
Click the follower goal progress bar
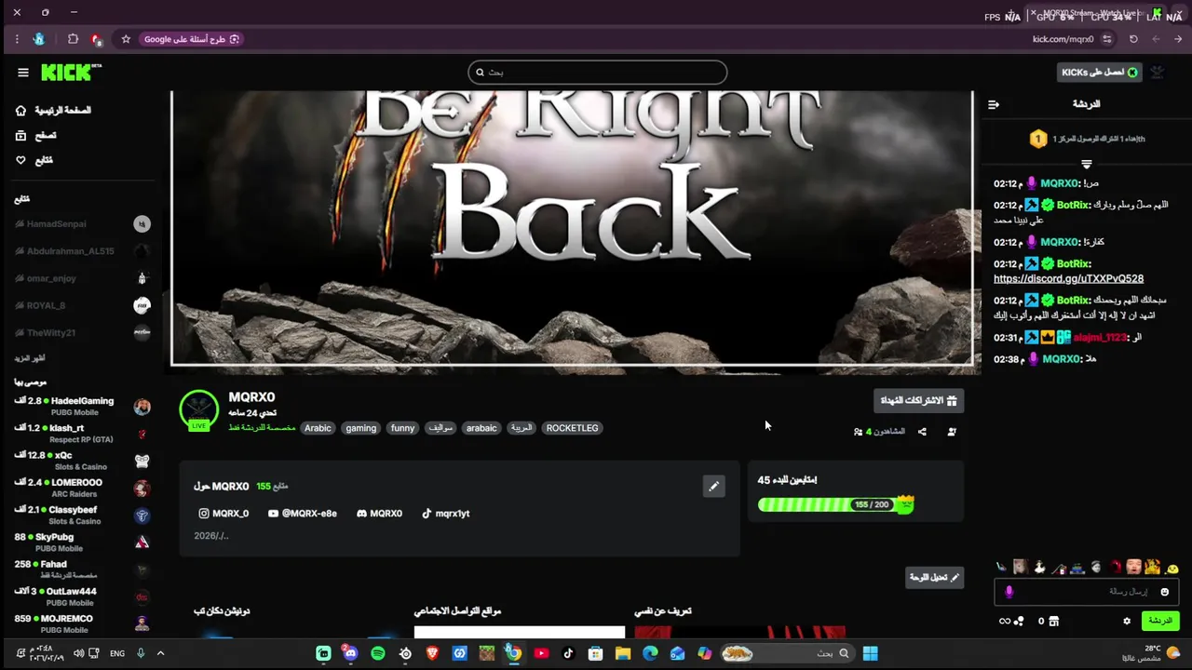point(835,504)
